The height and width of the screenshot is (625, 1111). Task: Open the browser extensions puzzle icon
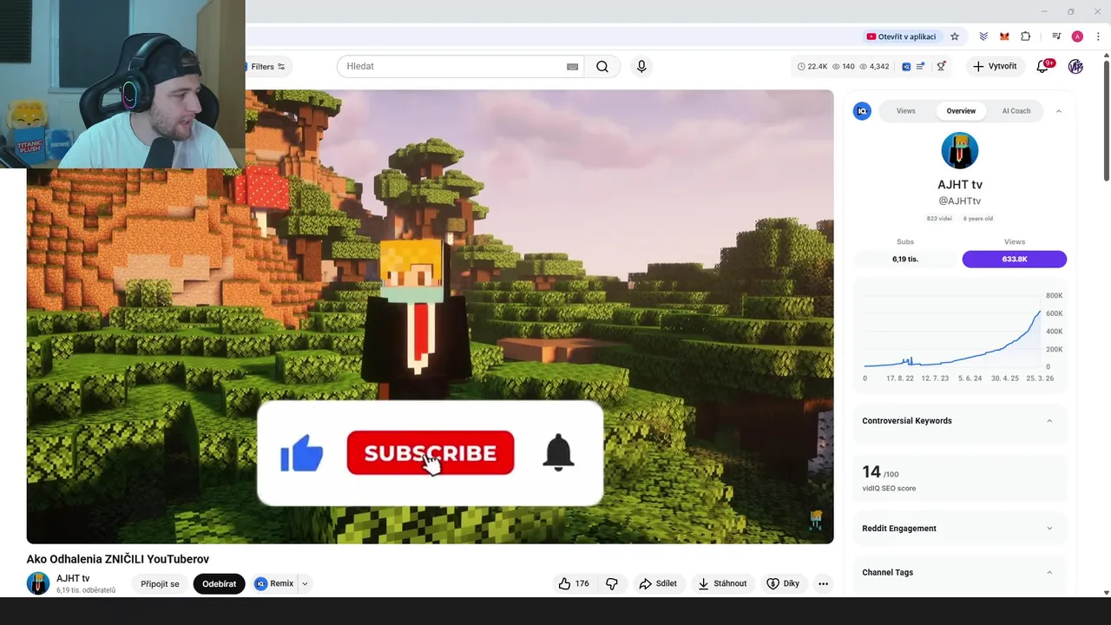click(1026, 36)
